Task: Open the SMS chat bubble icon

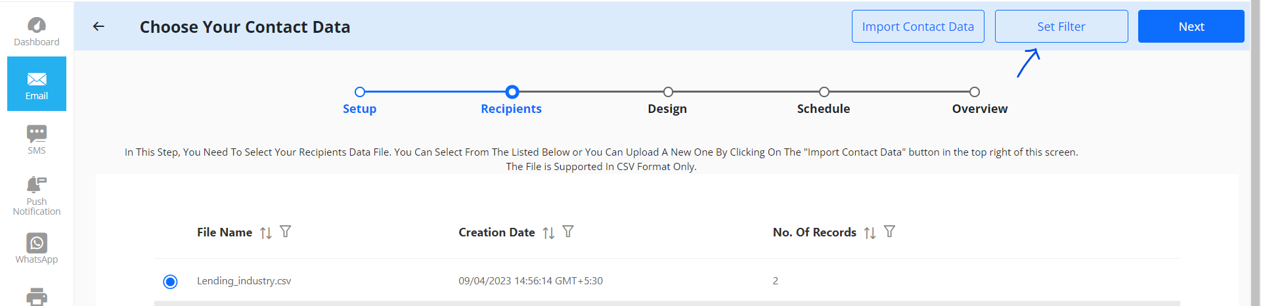Action: tap(37, 133)
